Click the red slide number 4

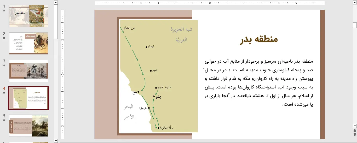pos(4,88)
